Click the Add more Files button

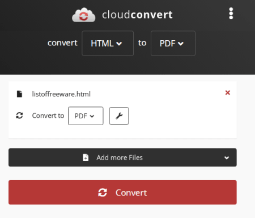(122, 157)
